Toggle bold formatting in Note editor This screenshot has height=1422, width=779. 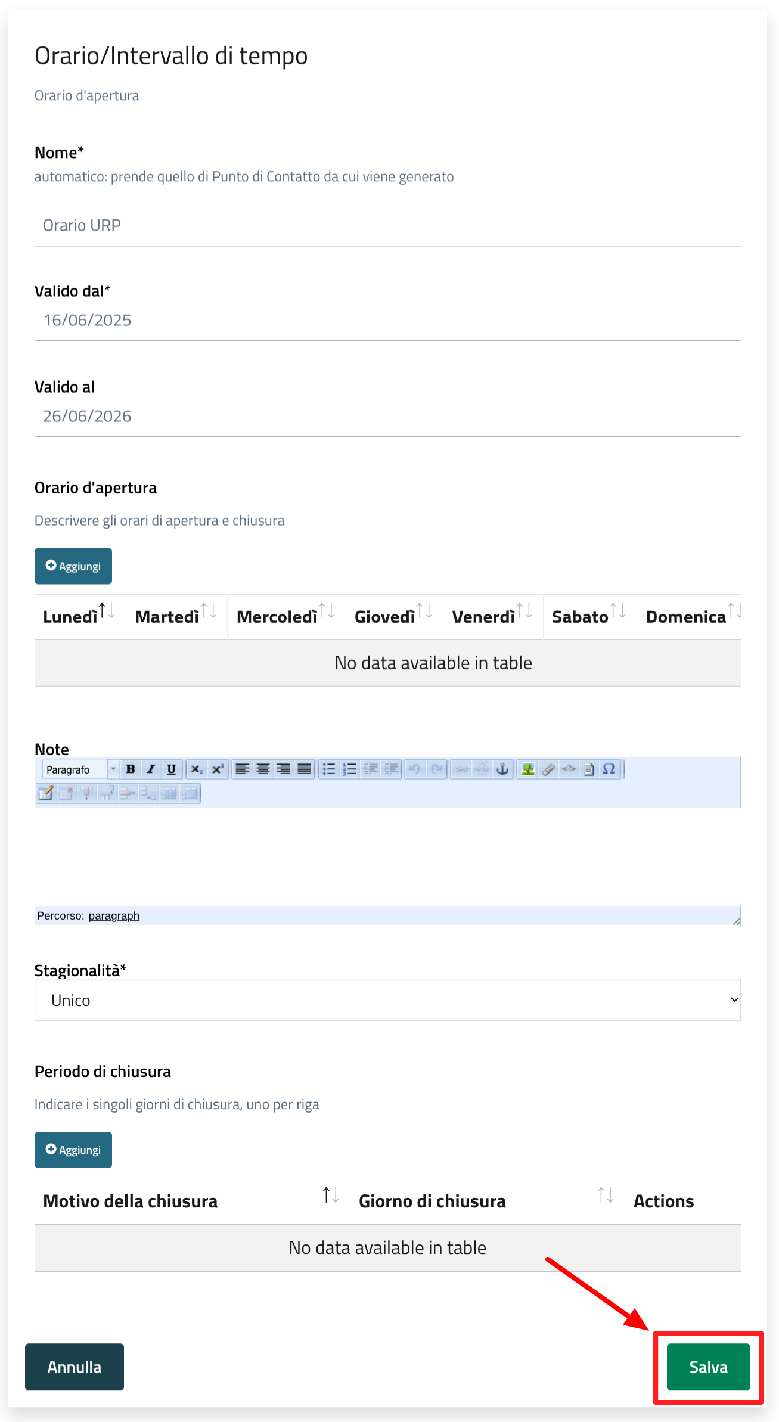131,769
